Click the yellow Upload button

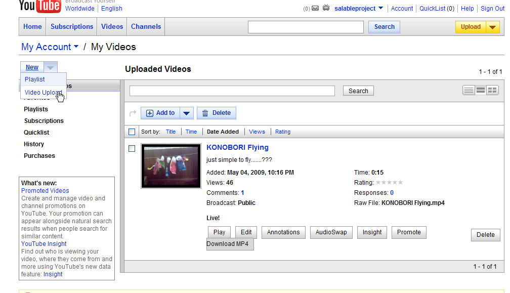click(x=471, y=27)
